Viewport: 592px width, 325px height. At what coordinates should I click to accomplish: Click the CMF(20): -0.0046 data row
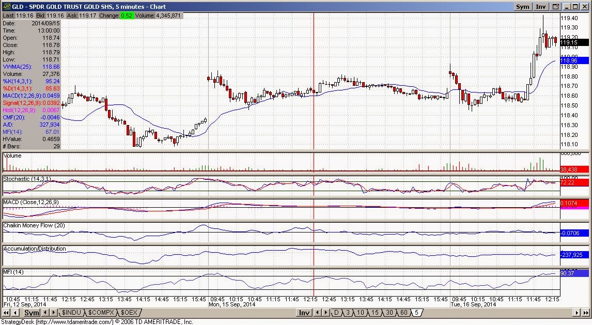tap(31, 117)
